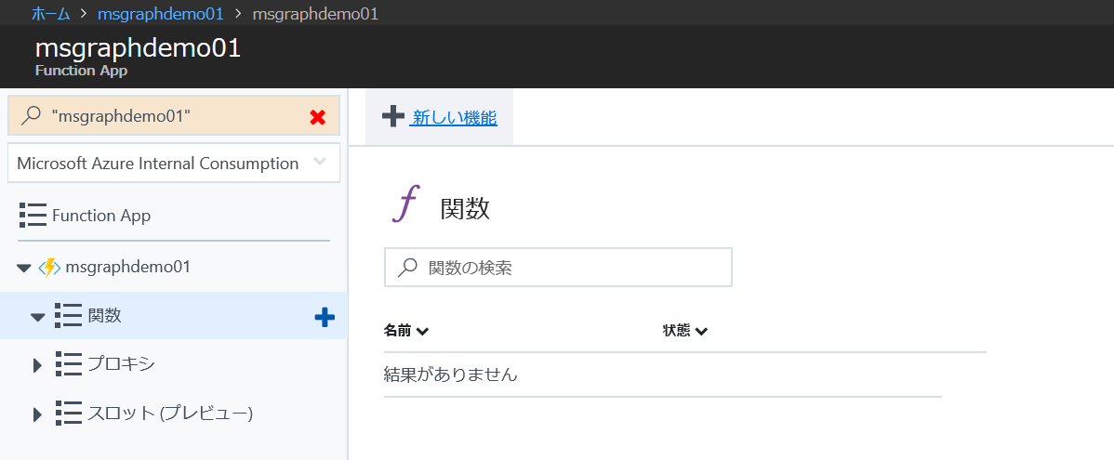
Task: Click the "msgraphdemo01" sidebar search field
Action: [174, 116]
